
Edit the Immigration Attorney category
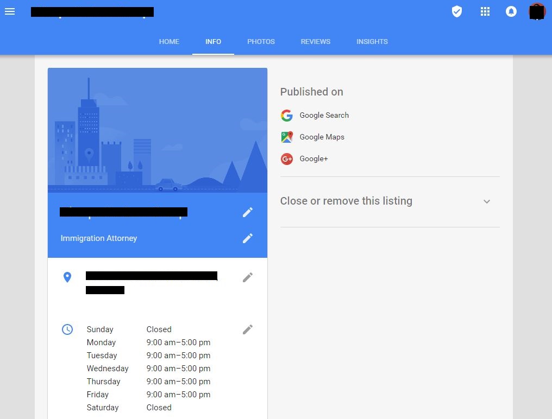coord(248,238)
